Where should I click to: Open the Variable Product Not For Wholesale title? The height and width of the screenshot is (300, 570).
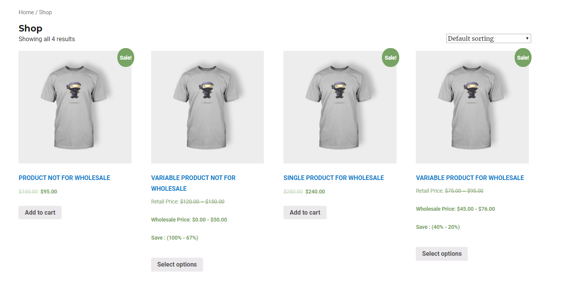193,183
